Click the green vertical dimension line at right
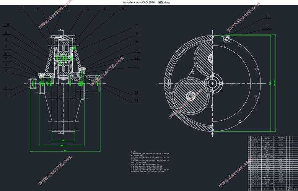This screenshot has width=298, height=191. click(x=275, y=83)
